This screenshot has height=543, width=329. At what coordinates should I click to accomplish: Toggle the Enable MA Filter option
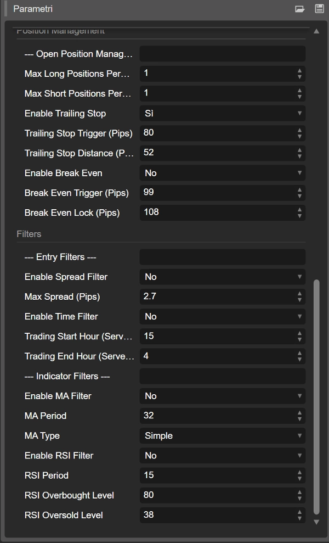coord(222,396)
